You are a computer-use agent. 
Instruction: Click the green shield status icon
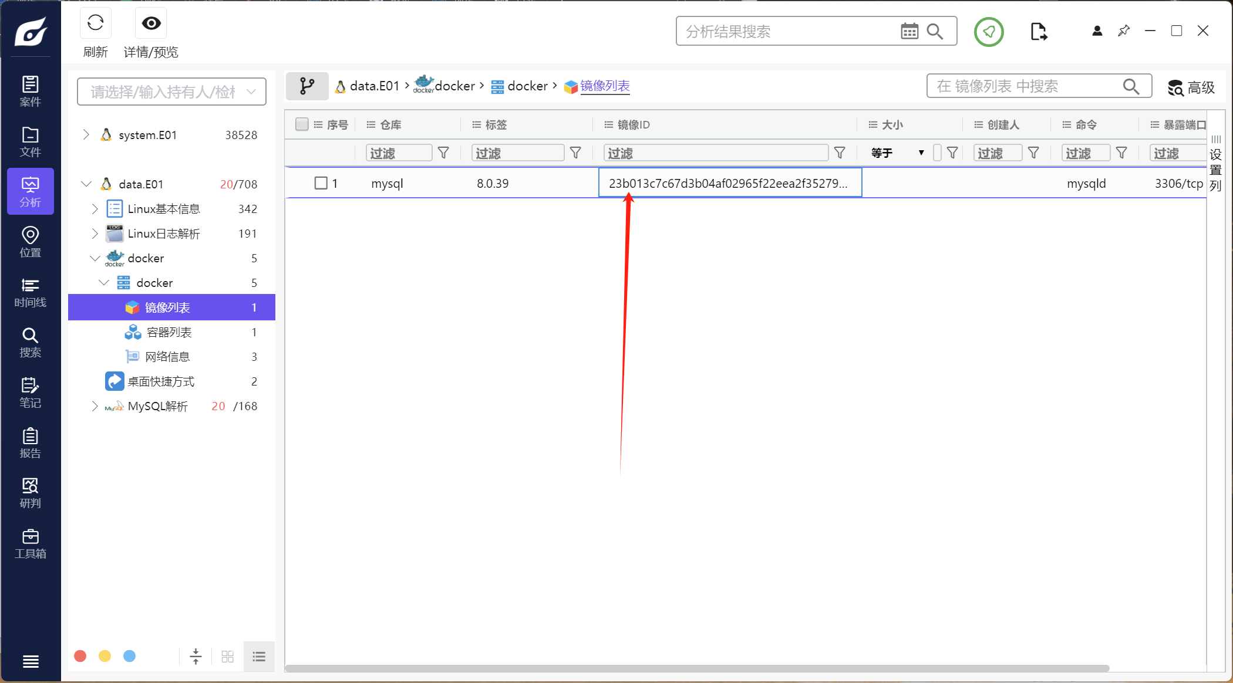(989, 32)
